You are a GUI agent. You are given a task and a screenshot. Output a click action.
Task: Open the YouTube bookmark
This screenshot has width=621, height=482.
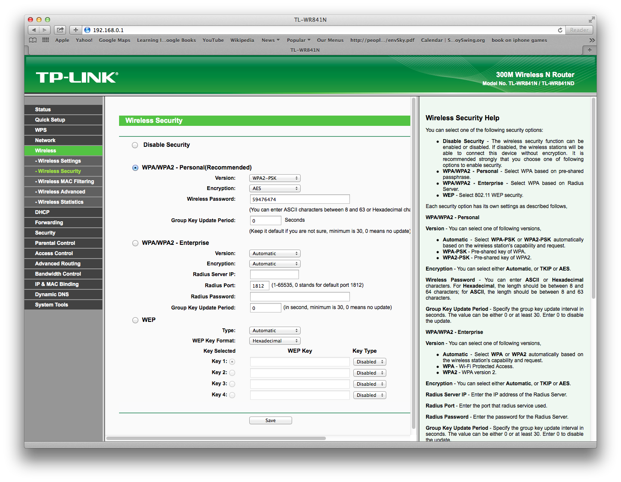tap(213, 40)
